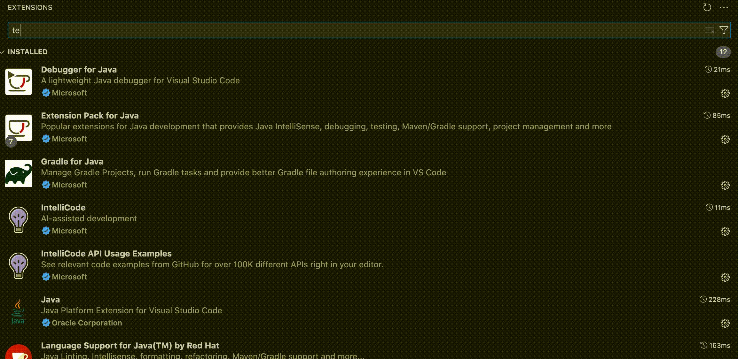Open Filter Extensions funnel icon

click(724, 30)
